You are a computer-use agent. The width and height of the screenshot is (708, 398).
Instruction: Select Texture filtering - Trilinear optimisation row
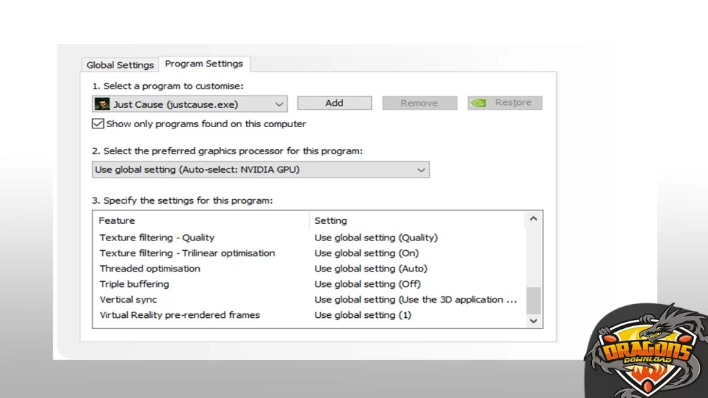point(187,253)
